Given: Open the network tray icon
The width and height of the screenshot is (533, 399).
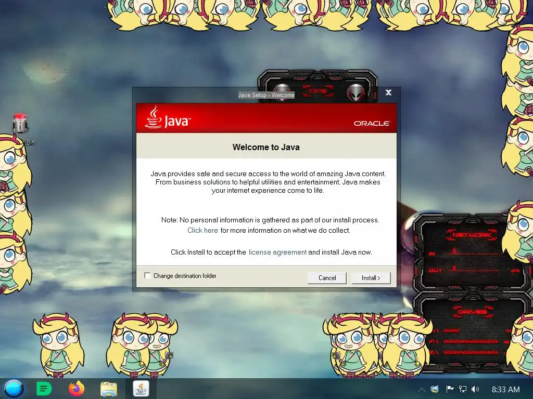Looking at the screenshot, I should coord(463,389).
